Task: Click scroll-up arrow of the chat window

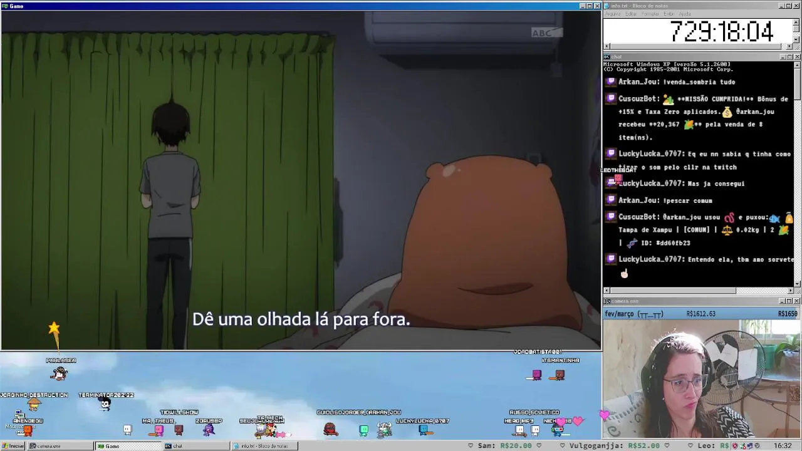Action: [x=797, y=64]
